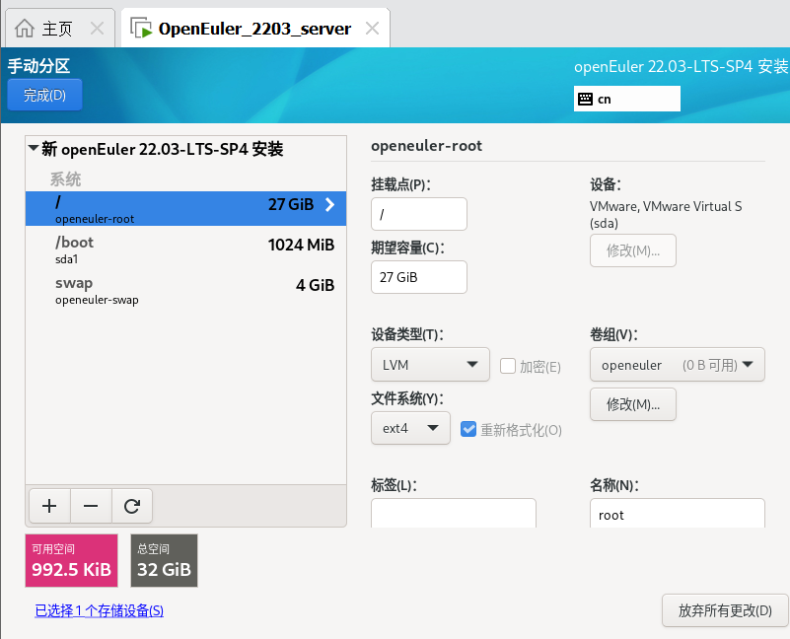Click the 1024 MiB size value
Image resolution: width=790 pixels, height=639 pixels.
(x=301, y=245)
